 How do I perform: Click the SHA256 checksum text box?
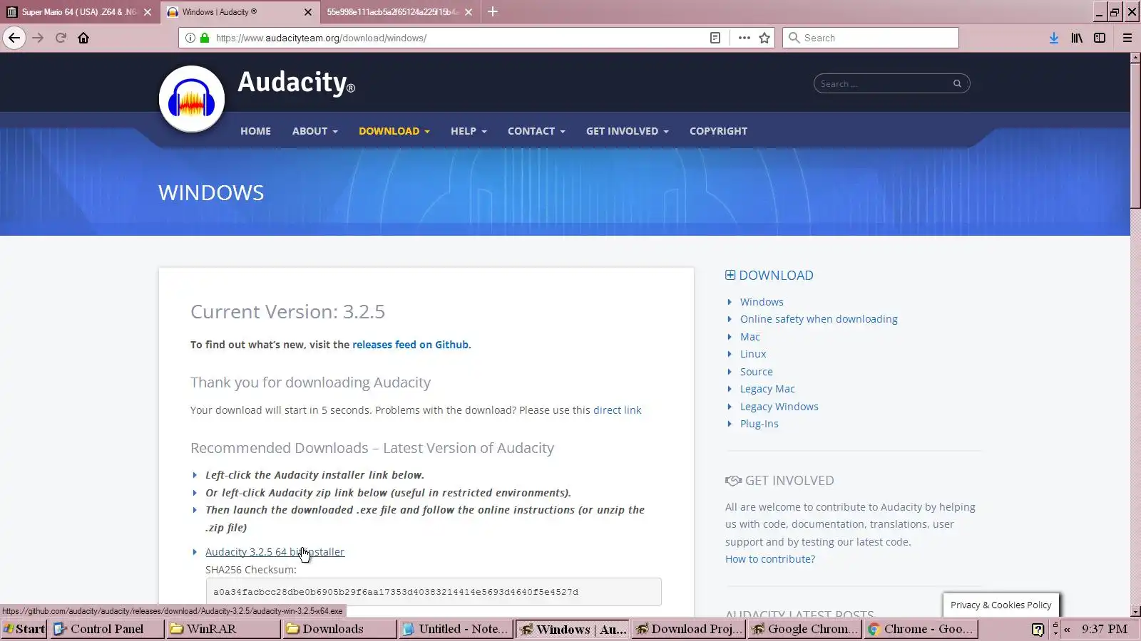click(434, 592)
